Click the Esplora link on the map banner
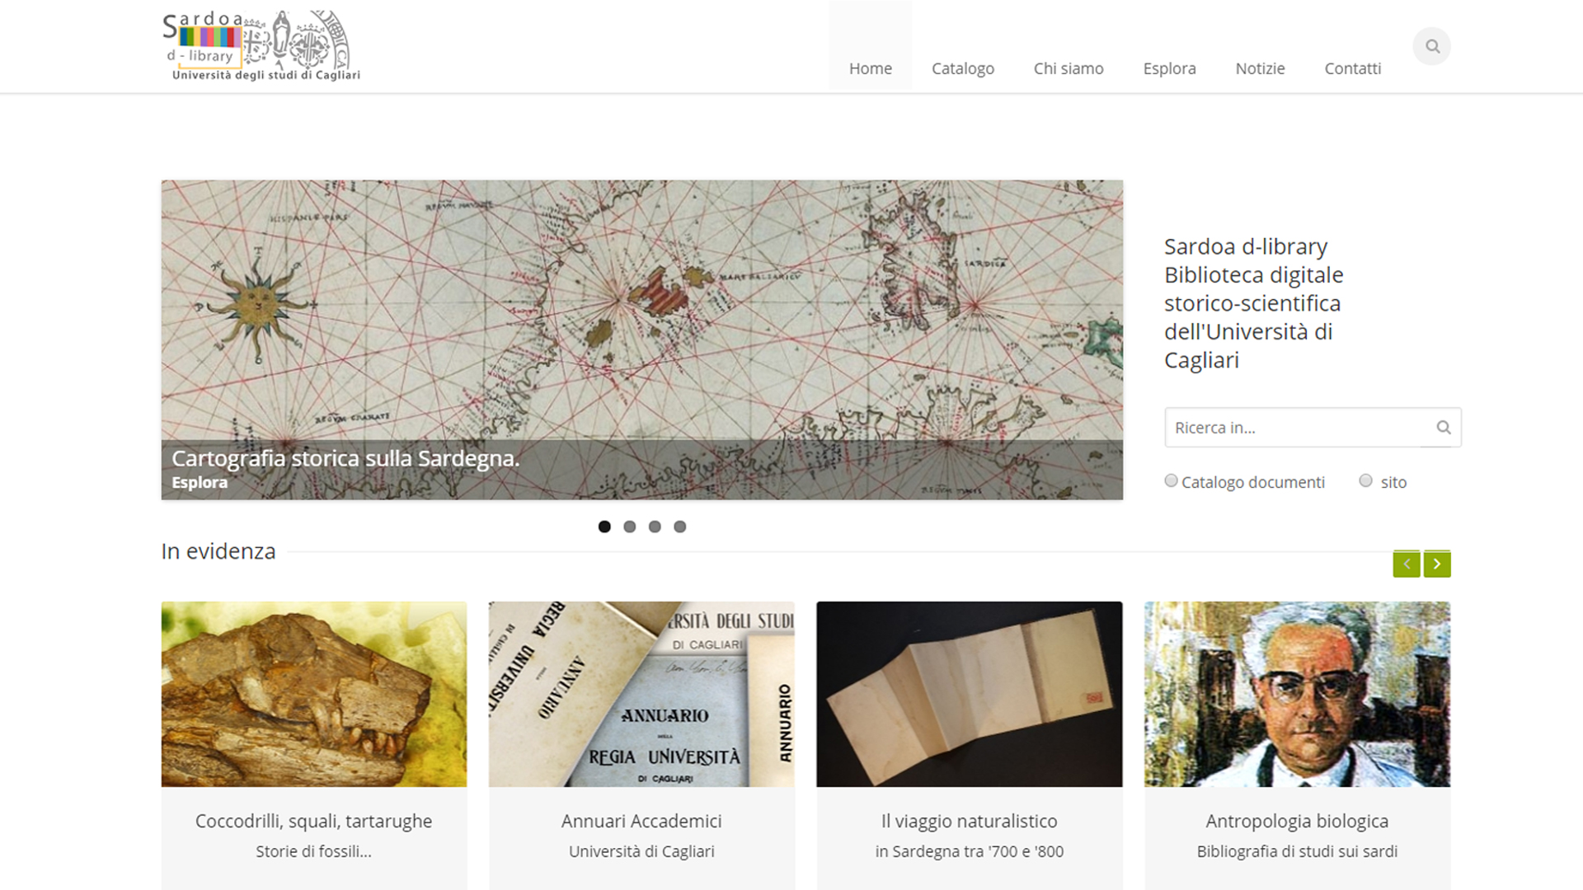1583x890 pixels. 200,482
